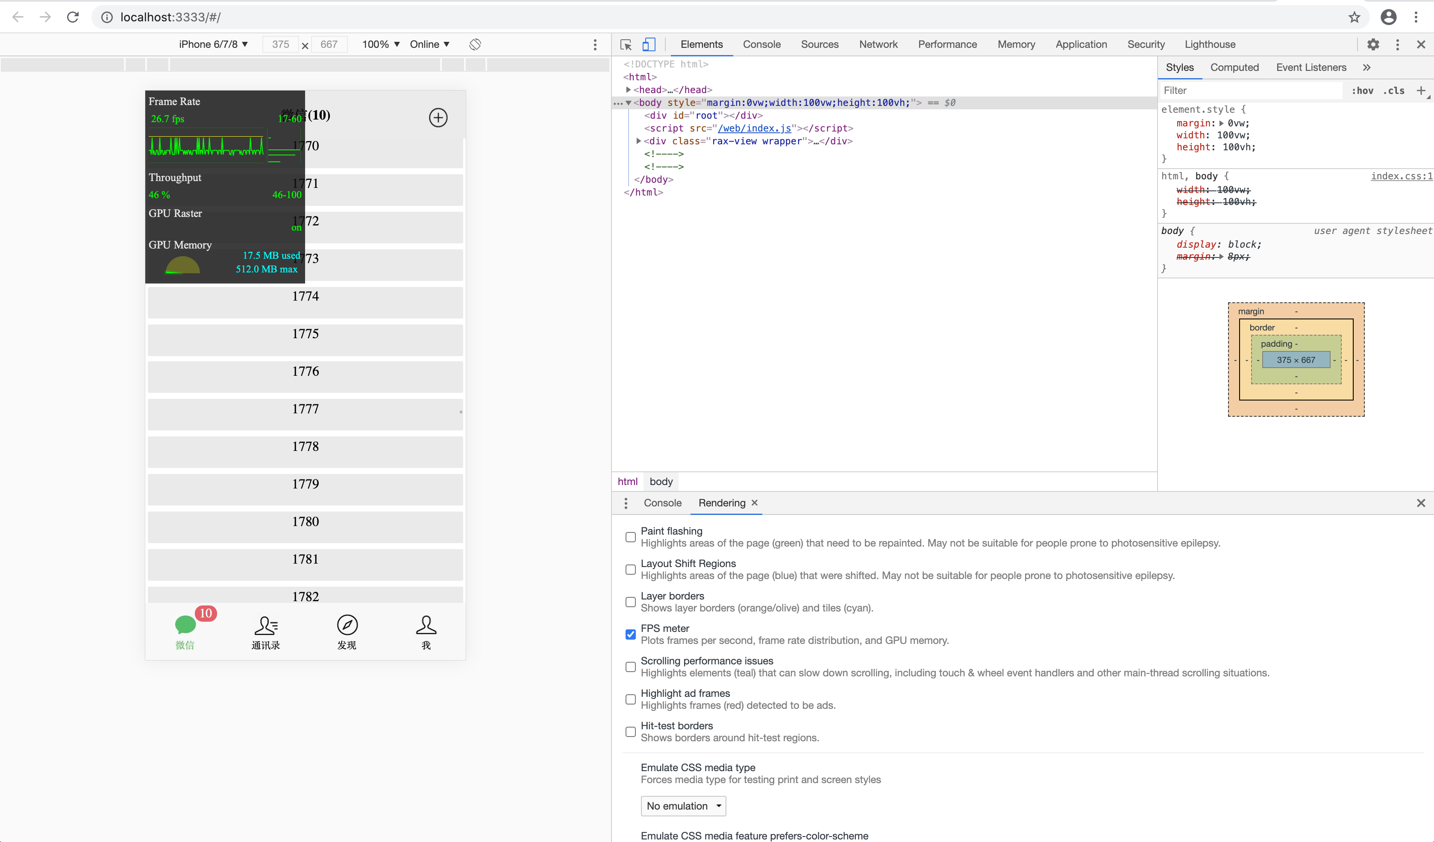Open the Online throttling dropdown

pos(430,44)
